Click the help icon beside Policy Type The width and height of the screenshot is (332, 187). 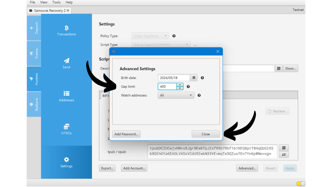[x=174, y=36]
